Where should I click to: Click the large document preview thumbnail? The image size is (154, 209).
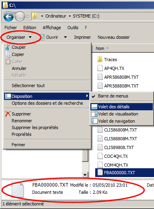pyautogui.click(x=18, y=189)
